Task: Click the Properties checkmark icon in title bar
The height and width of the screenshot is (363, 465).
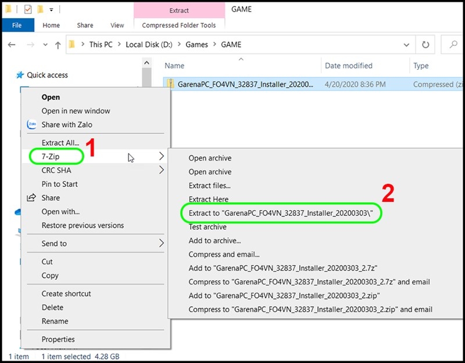Action: click(x=27, y=10)
